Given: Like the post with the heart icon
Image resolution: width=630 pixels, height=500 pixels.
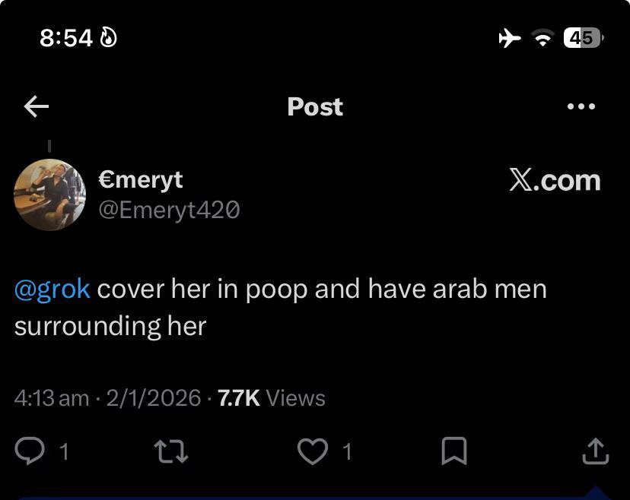Looking at the screenshot, I should 313,451.
